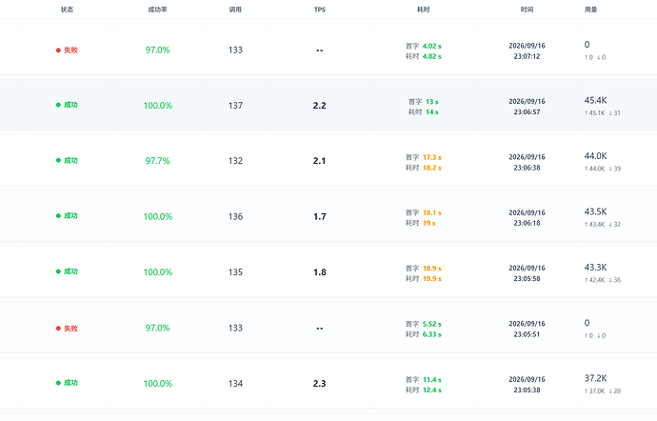Click the red 失败 status dot at 23:07:12
Screen dimensions: 657x421
tap(58, 50)
